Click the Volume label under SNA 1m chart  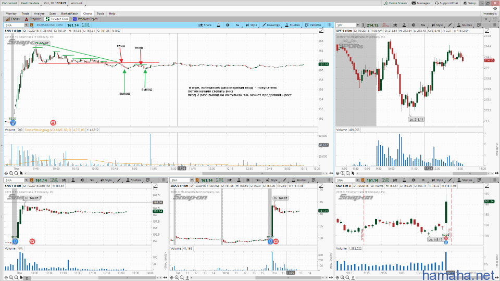(x=10, y=130)
